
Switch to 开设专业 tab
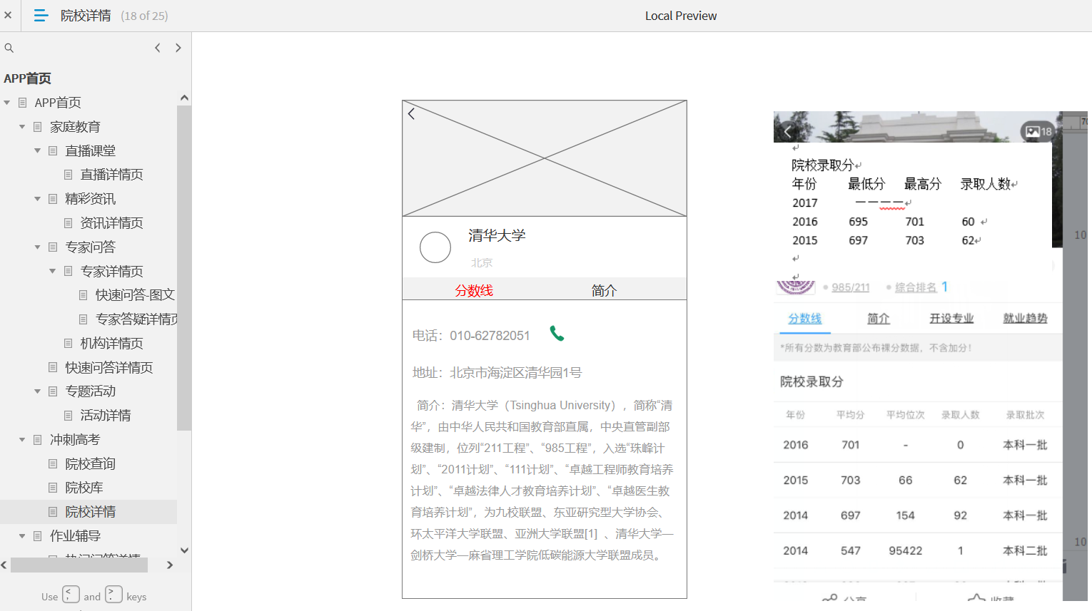click(951, 319)
